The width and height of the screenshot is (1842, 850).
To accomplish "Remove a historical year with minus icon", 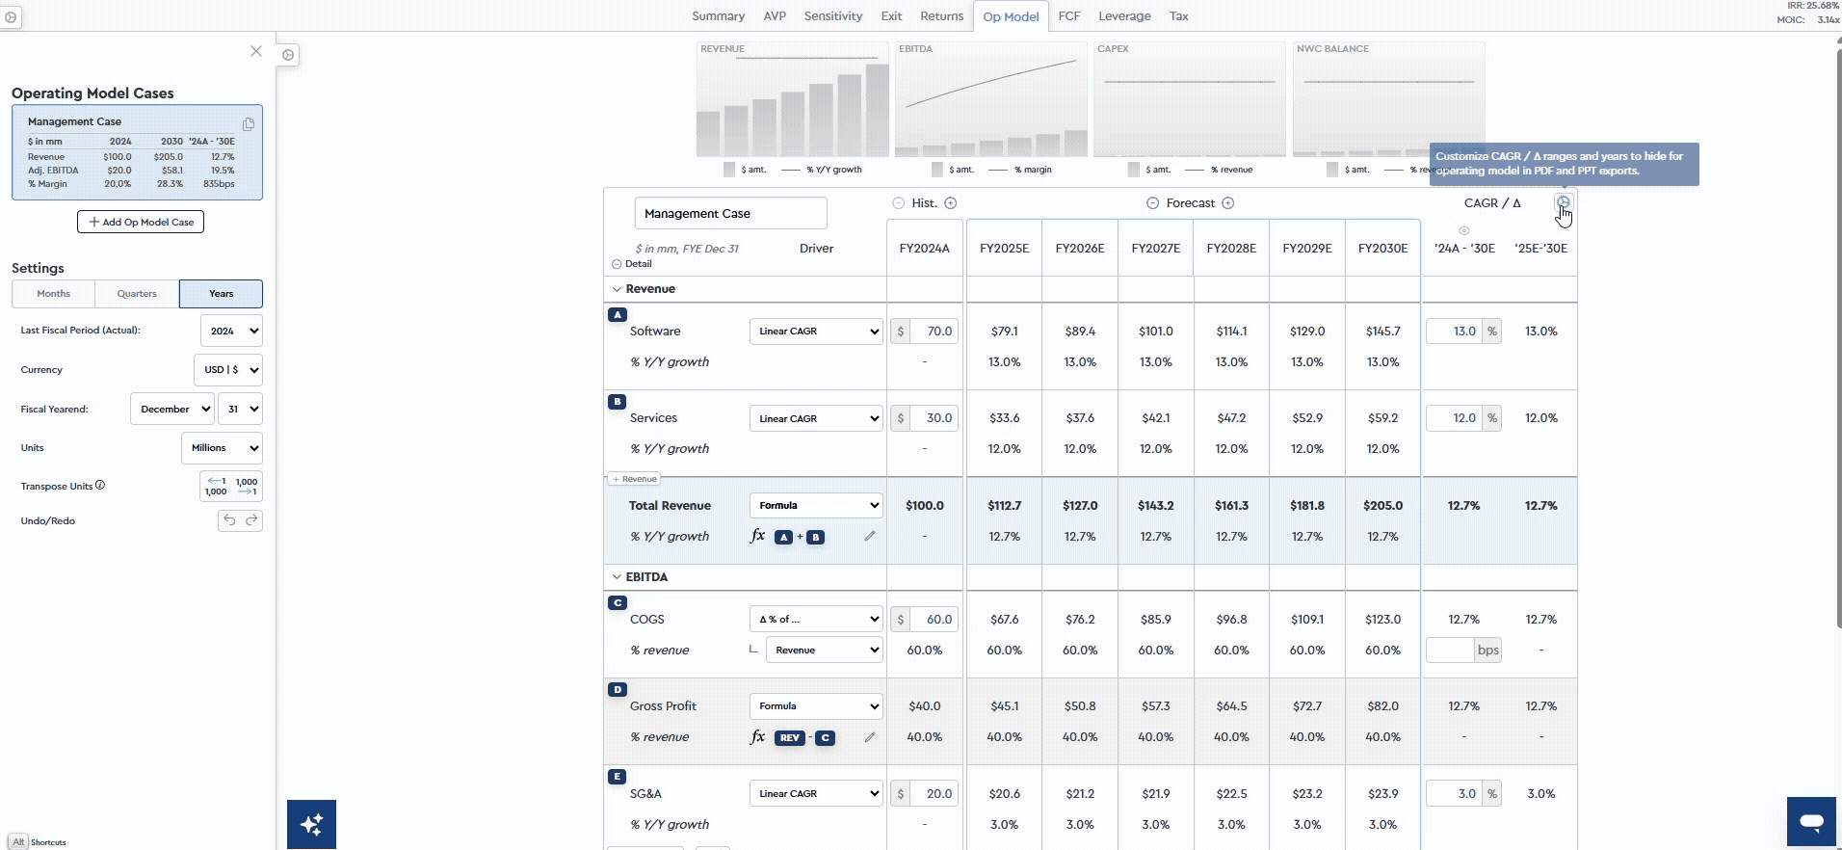I will pyautogui.click(x=898, y=203).
